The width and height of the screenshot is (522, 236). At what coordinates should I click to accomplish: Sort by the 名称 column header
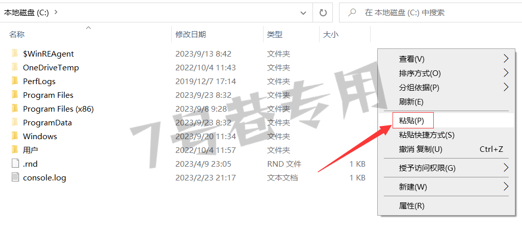(17, 34)
